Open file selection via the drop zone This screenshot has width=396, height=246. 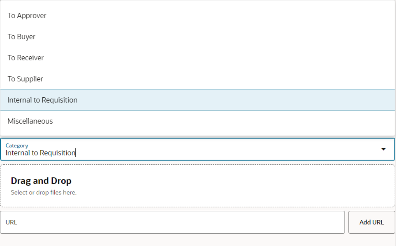click(197, 185)
